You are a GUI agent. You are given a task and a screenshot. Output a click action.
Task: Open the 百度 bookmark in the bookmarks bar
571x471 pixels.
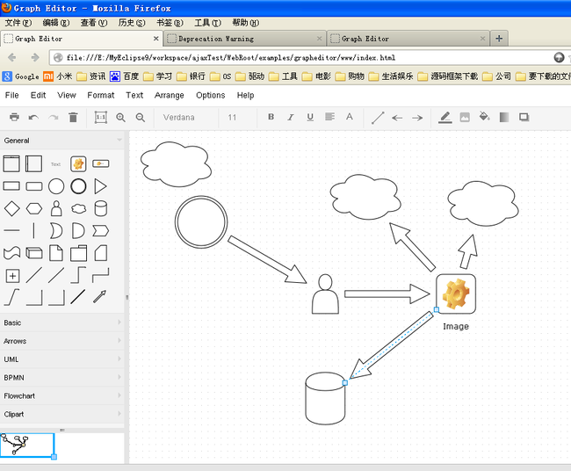click(125, 76)
